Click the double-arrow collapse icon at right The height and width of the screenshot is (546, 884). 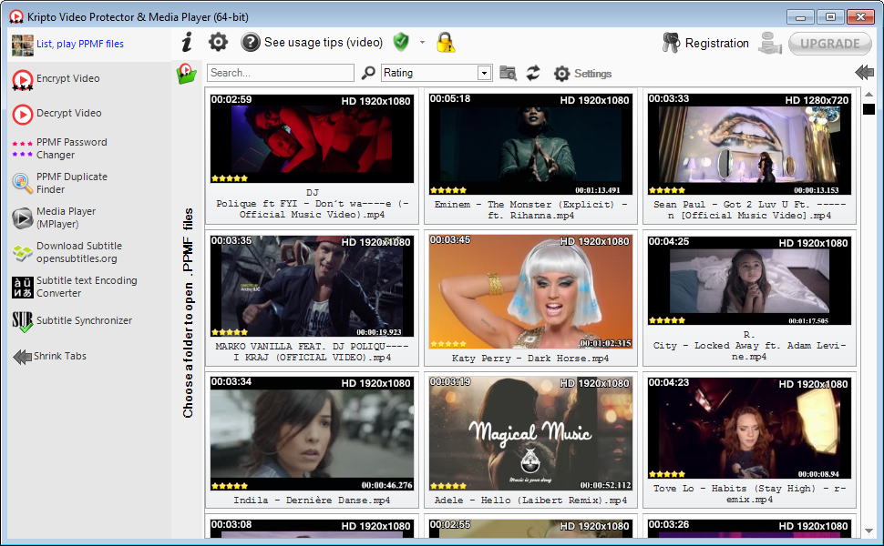tap(864, 72)
